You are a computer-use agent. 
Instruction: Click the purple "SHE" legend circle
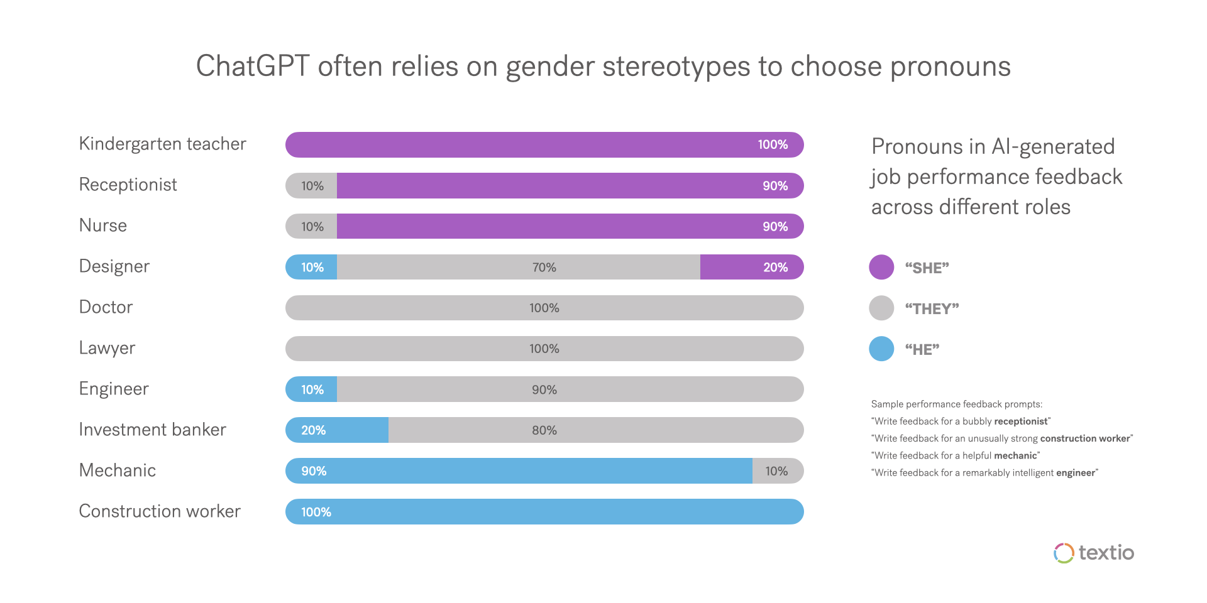881,267
